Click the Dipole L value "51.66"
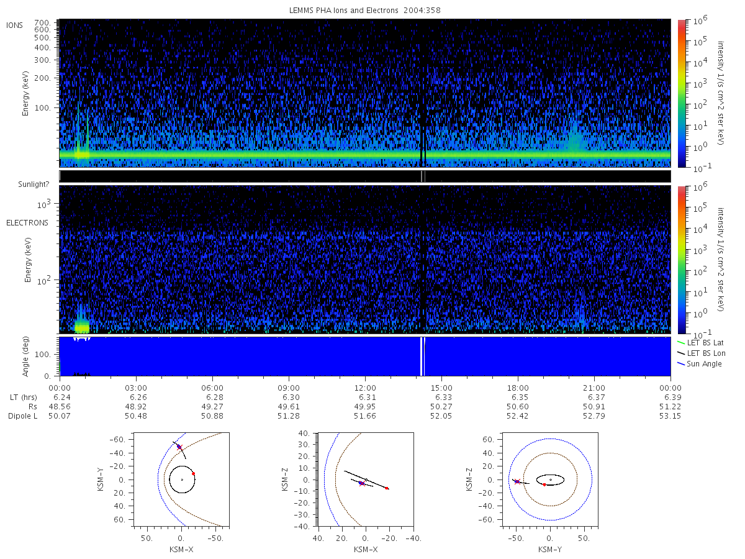 point(365,416)
